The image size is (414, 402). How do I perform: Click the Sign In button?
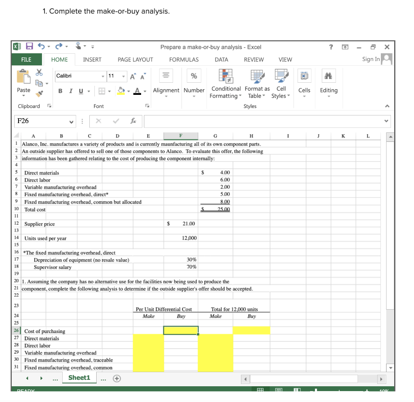pyautogui.click(x=371, y=59)
